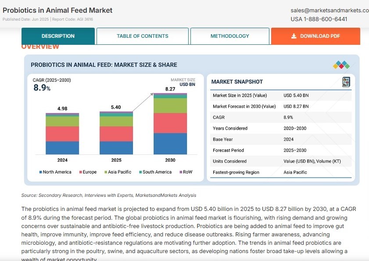
Task: Open the Description tab
Action: tap(58, 36)
